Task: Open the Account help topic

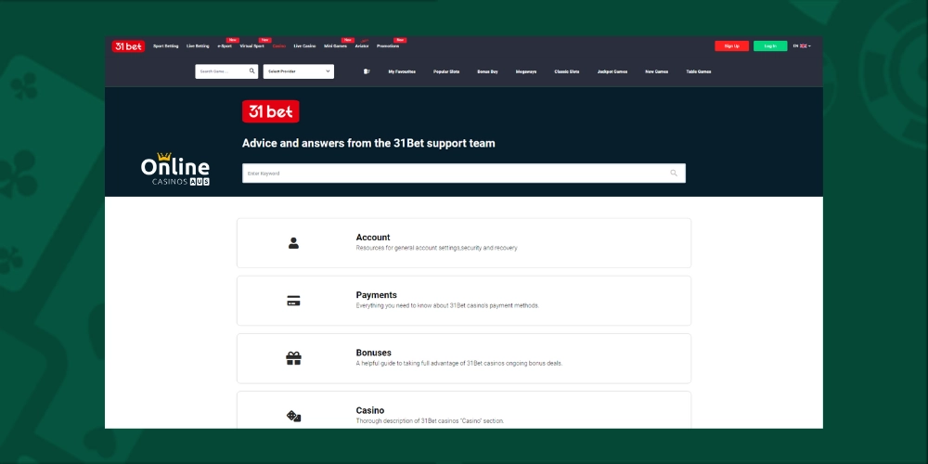Action: tap(464, 242)
